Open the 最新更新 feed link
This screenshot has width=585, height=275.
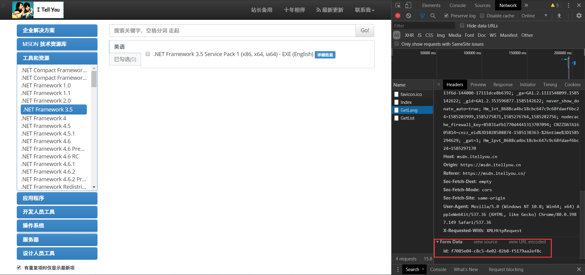pyautogui.click(x=330, y=10)
